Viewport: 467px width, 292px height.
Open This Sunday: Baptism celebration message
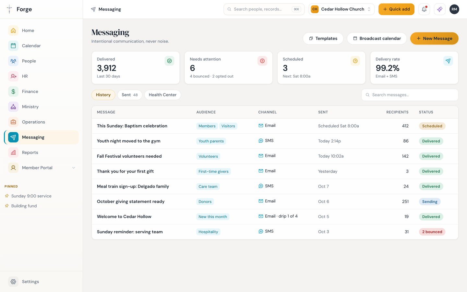click(132, 126)
